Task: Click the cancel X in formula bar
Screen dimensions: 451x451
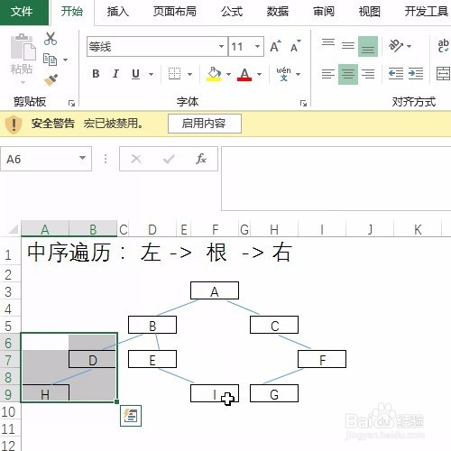Action: [x=136, y=159]
